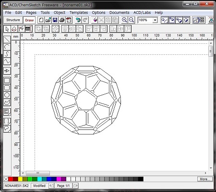
Task: Open the 100% zoom dropdown arrow
Action: point(155,20)
